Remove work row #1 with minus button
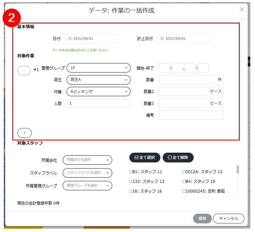Viewport: 255px width, 232px height. coord(24,71)
